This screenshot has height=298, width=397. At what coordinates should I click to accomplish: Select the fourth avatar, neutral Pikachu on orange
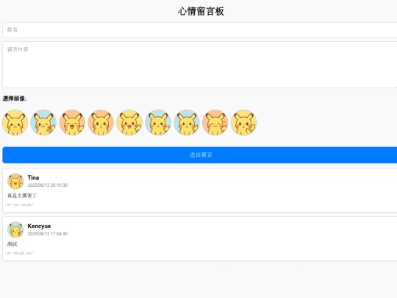point(101,123)
